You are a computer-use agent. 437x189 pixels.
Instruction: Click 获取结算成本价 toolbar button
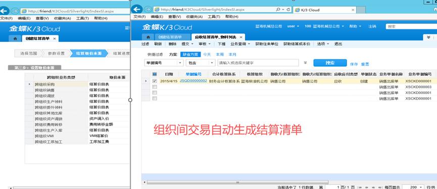click(297, 44)
